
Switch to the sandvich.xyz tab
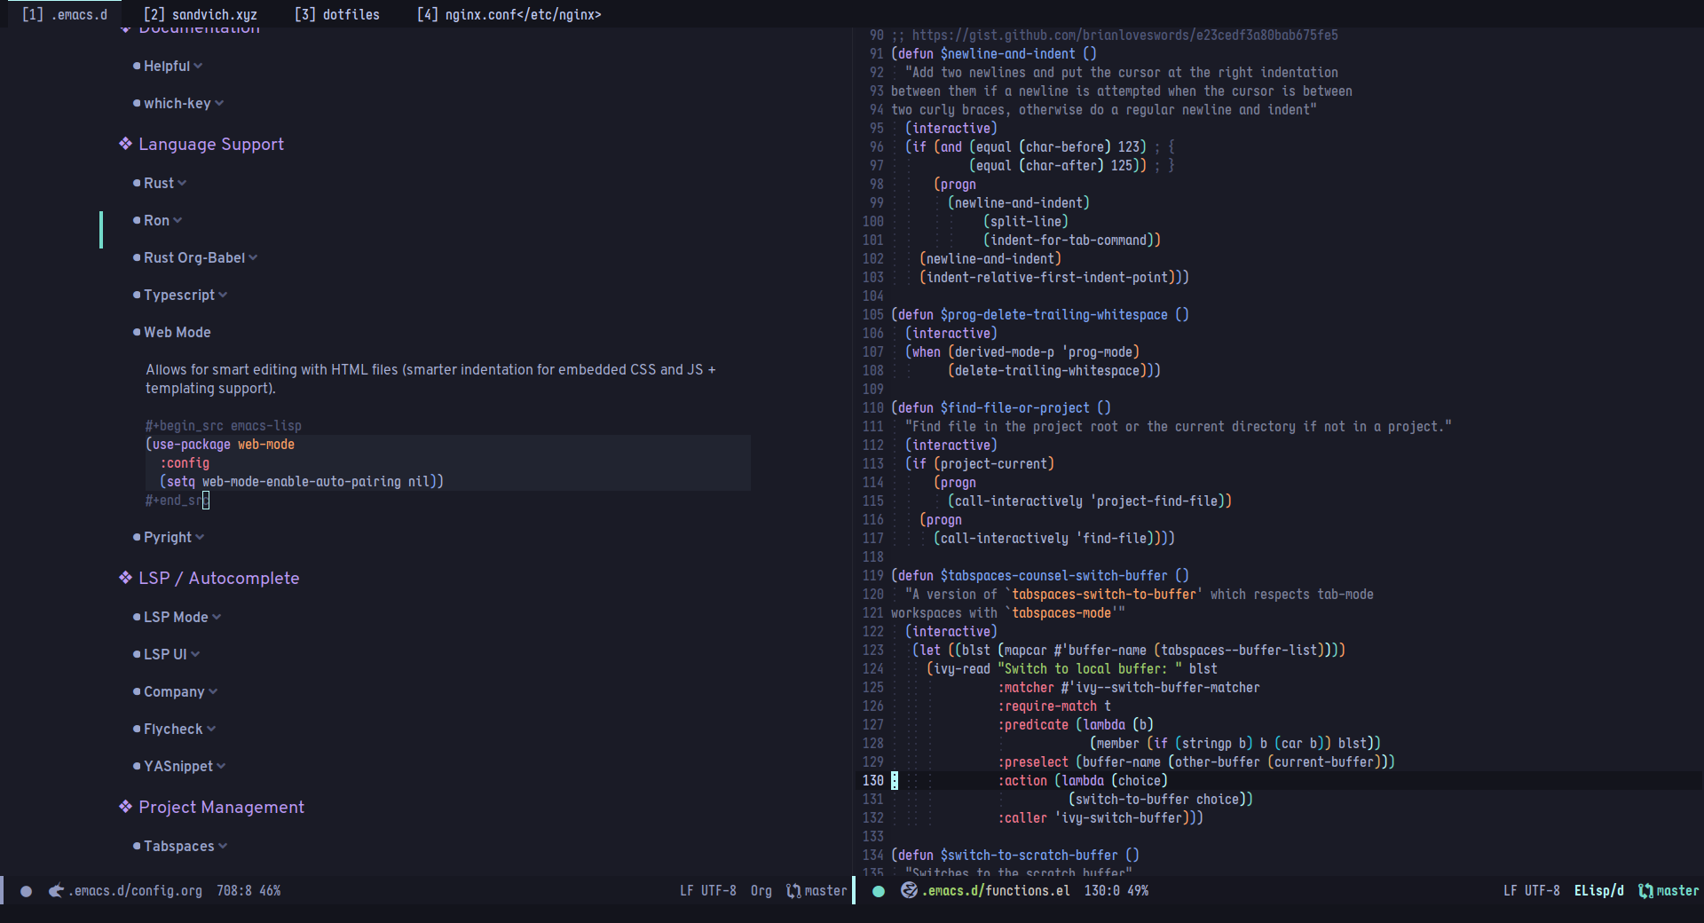click(200, 14)
